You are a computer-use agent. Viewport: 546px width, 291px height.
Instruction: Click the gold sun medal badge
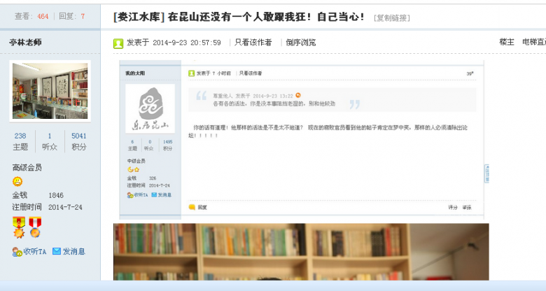tap(19, 227)
